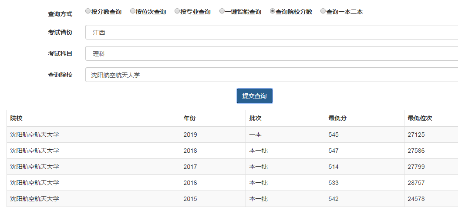Choose the 按专业查询 query mode

click(177, 11)
